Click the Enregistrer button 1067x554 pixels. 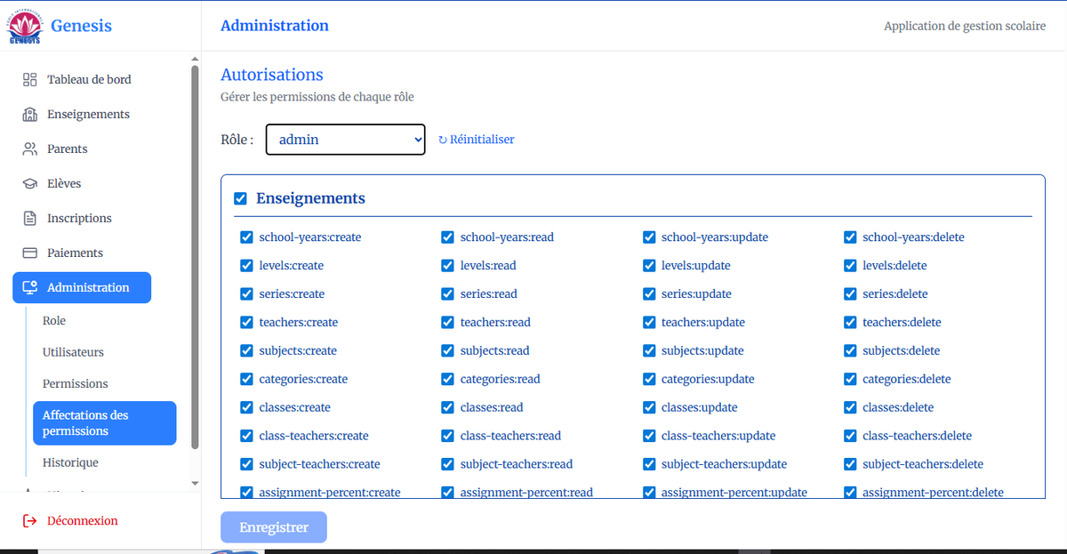[x=274, y=527]
